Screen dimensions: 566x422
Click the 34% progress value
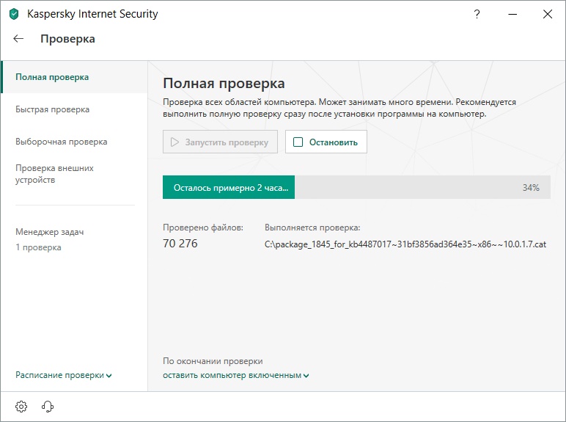[531, 188]
